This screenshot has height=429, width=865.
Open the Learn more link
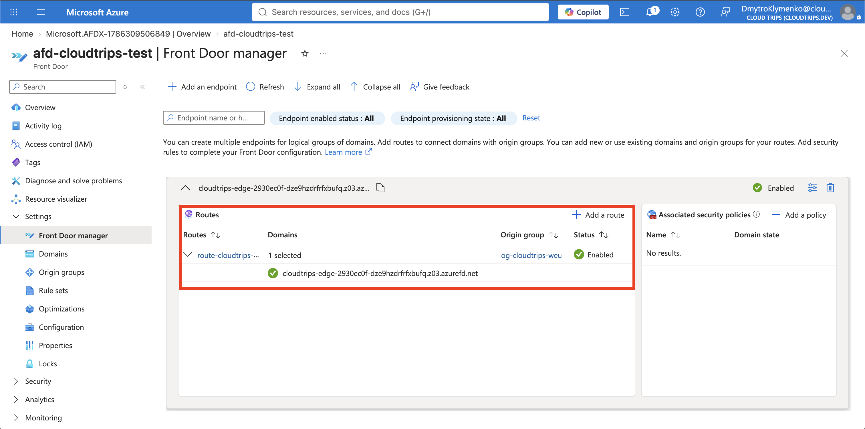[348, 152]
